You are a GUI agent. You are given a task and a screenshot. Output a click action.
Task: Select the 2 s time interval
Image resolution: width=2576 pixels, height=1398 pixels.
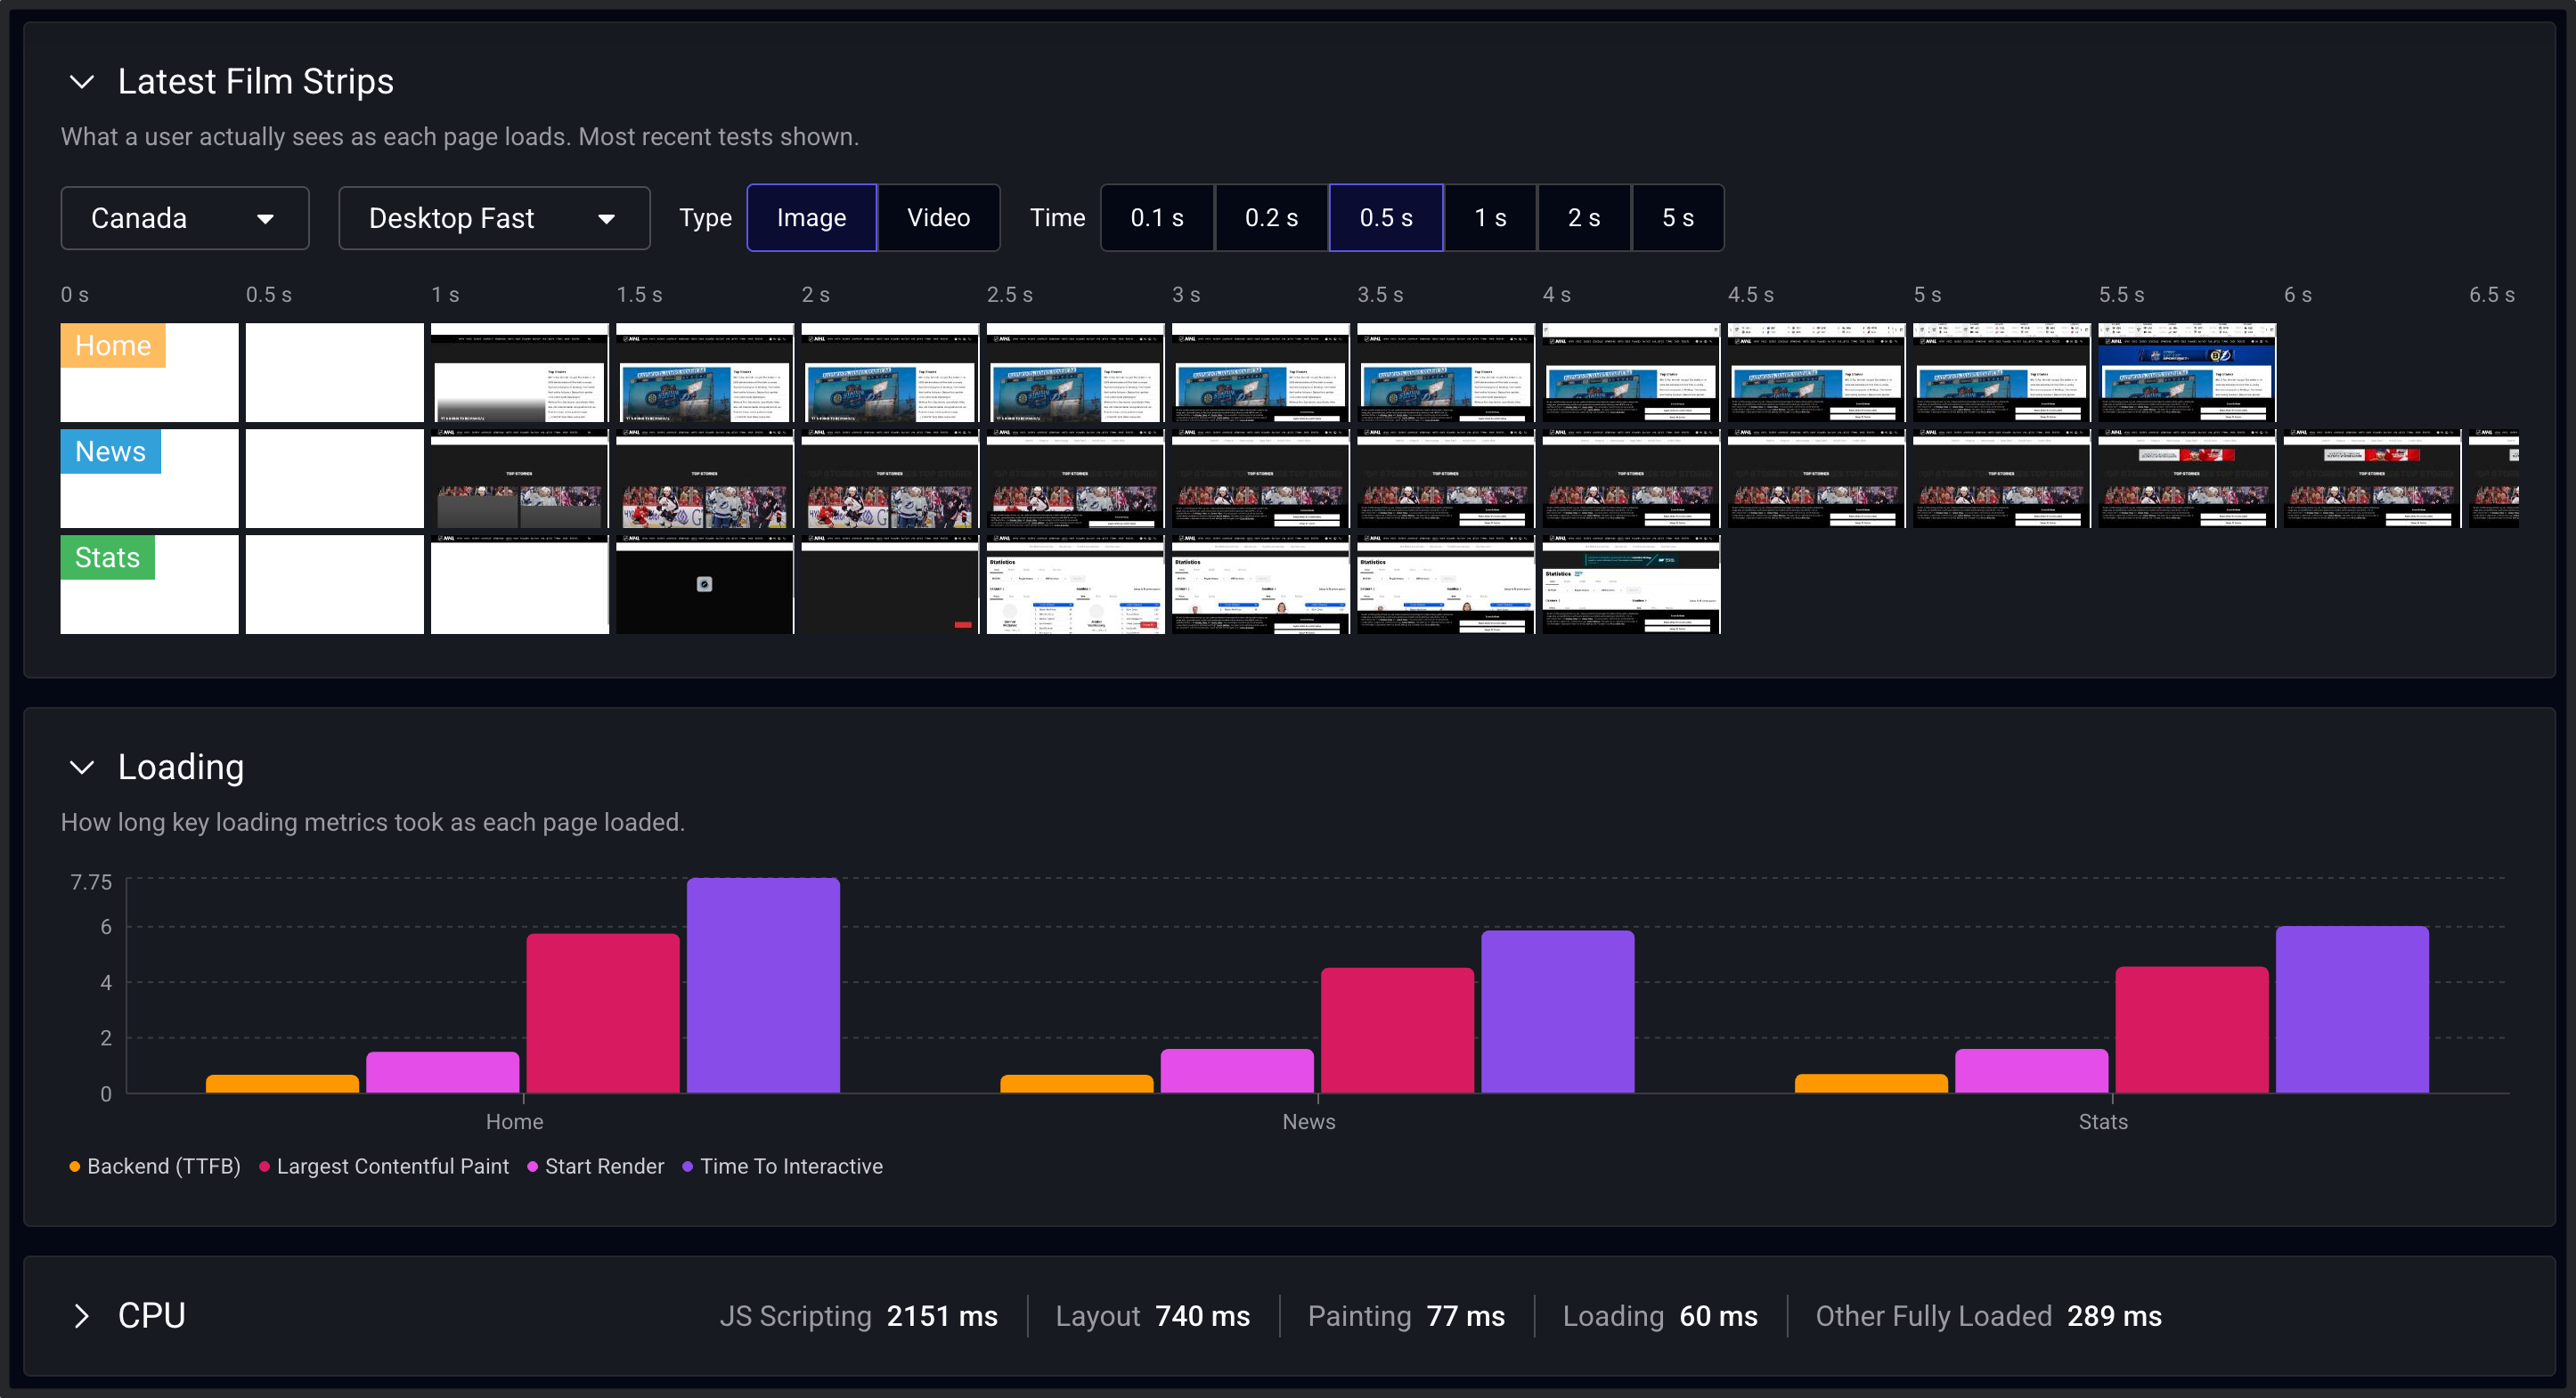coord(1584,217)
